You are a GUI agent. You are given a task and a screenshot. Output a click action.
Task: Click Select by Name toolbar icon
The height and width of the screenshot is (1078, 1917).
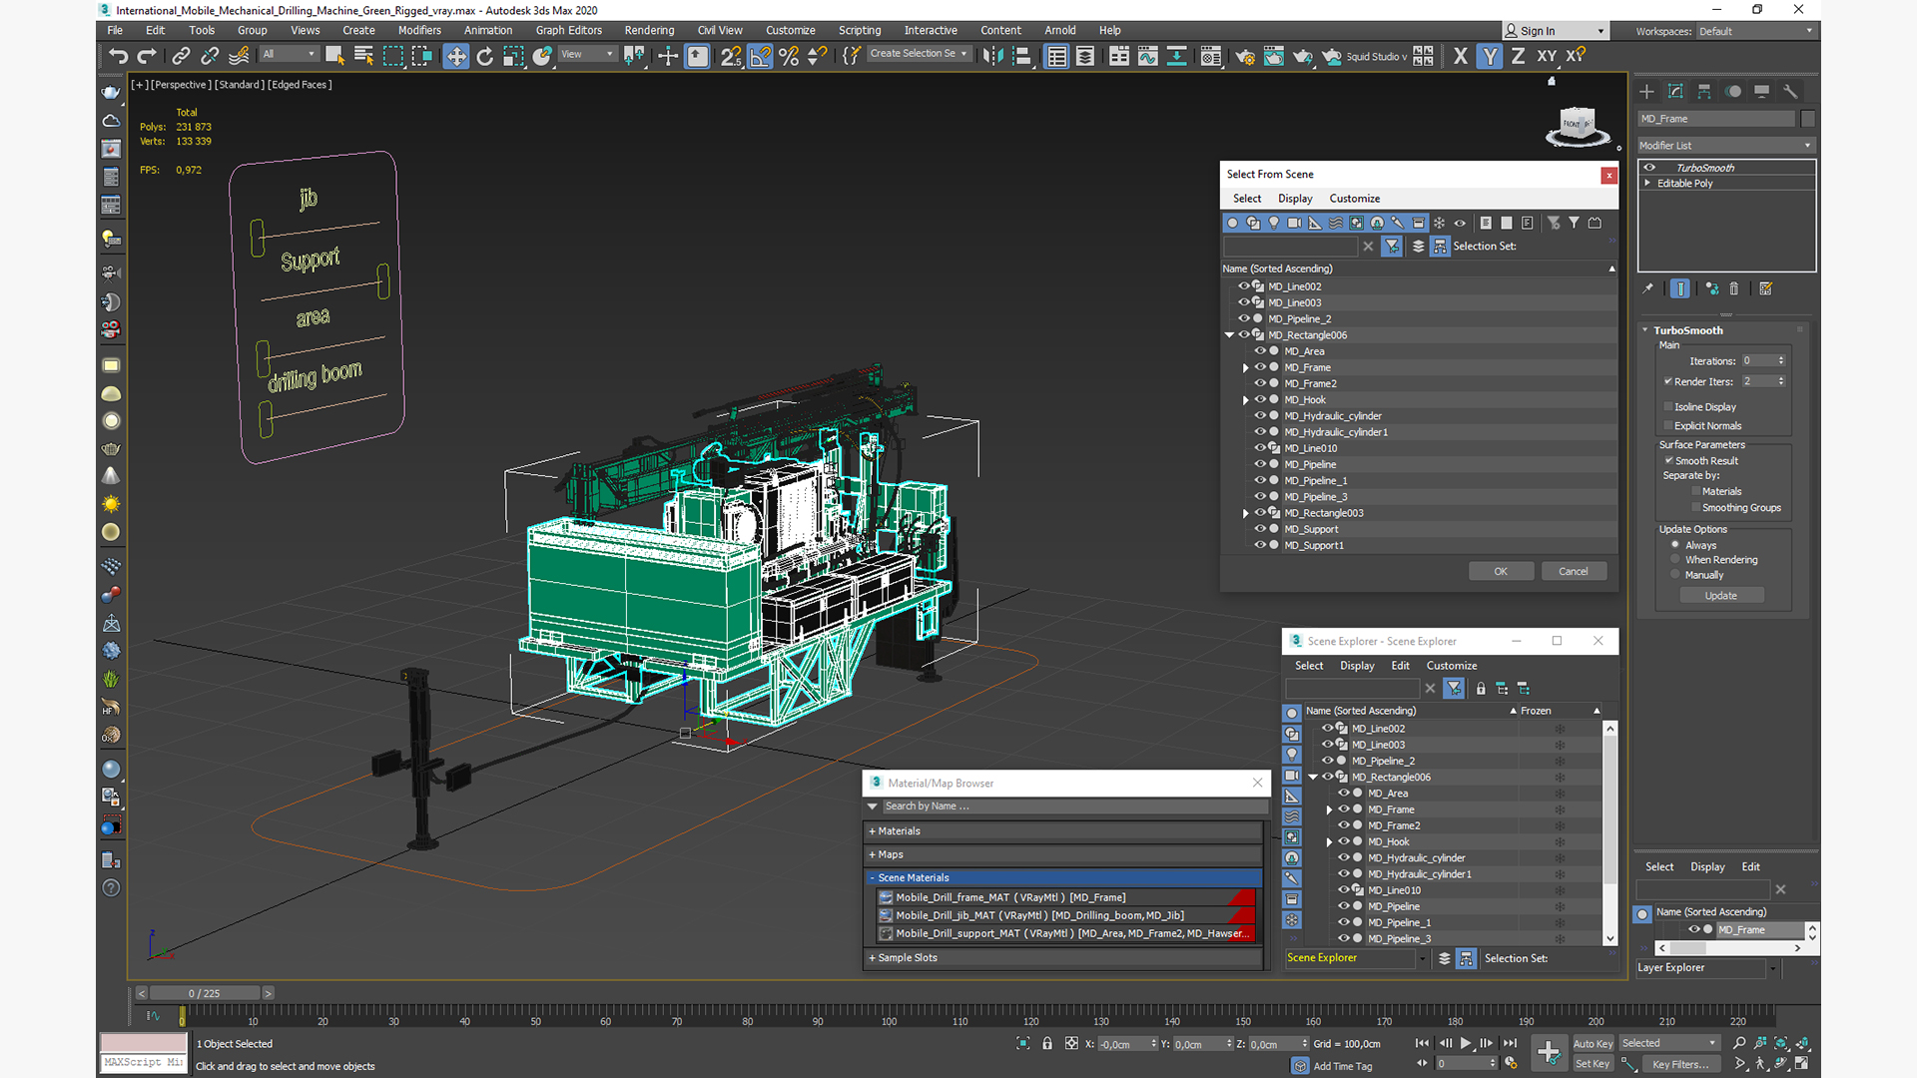(363, 57)
